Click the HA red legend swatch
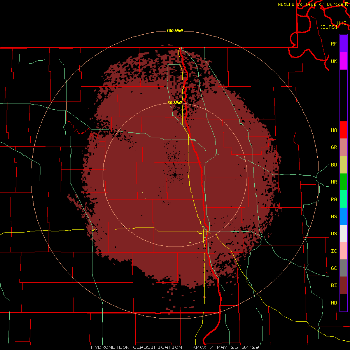Screen dimensions: 350x350 [343, 130]
